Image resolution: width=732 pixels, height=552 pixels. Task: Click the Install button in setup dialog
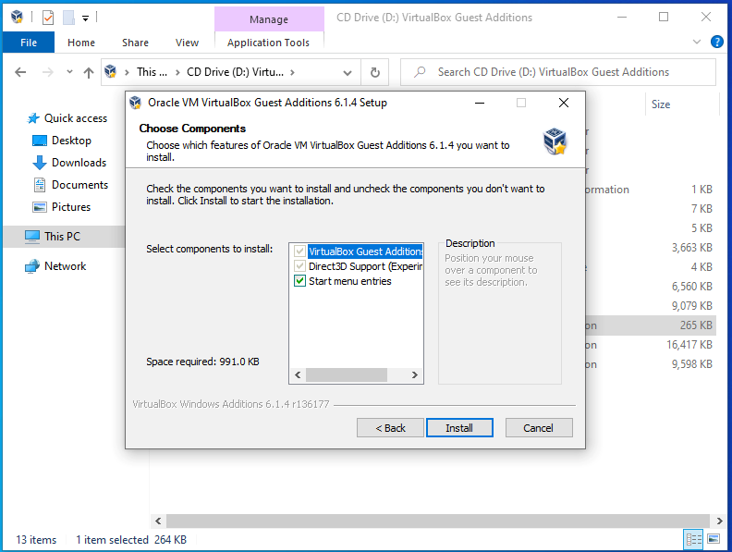pos(459,428)
